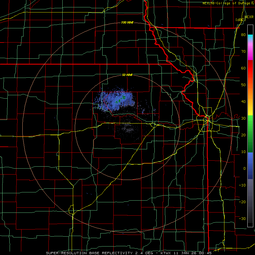The image size is (255, 255).
Task: Click the 0 value on the dBZ scale
Action: pos(245,169)
